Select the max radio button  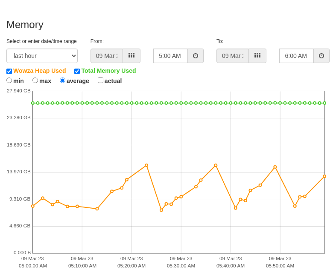tap(35, 80)
